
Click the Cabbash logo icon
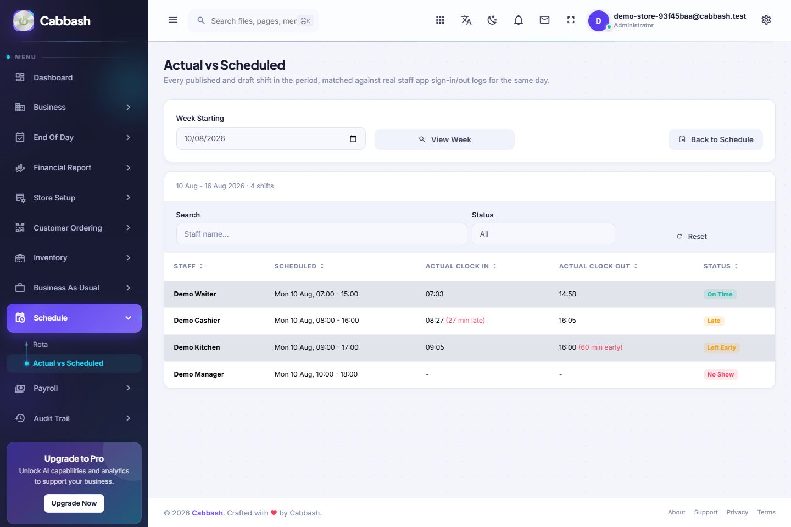pyautogui.click(x=24, y=21)
